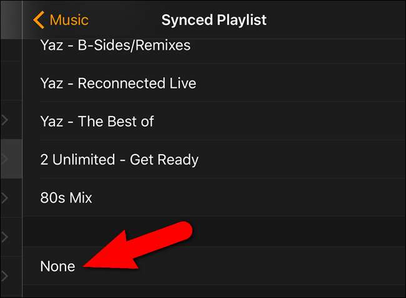Image resolution: width=406 pixels, height=298 pixels.
Task: Go back via the Music label
Action: [x=69, y=20]
